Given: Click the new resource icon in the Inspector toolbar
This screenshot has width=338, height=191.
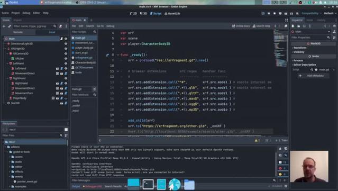Looking at the screenshot, I should click(x=293, y=26).
